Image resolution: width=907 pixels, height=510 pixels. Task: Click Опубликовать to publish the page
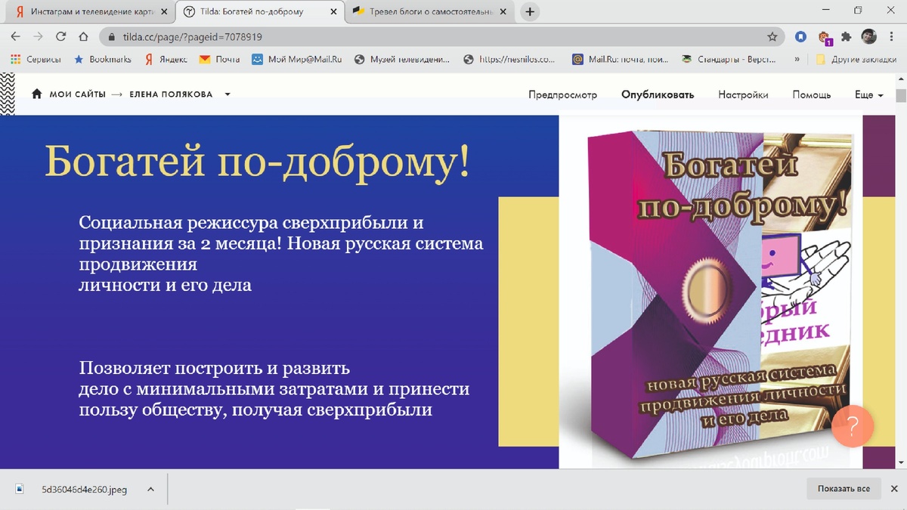click(x=658, y=94)
